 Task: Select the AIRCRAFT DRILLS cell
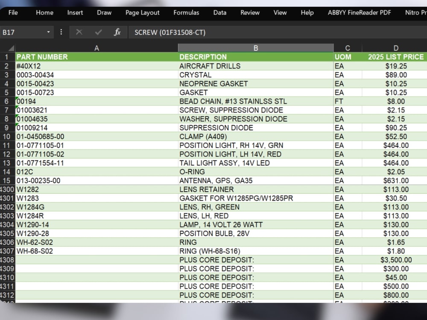coord(256,66)
